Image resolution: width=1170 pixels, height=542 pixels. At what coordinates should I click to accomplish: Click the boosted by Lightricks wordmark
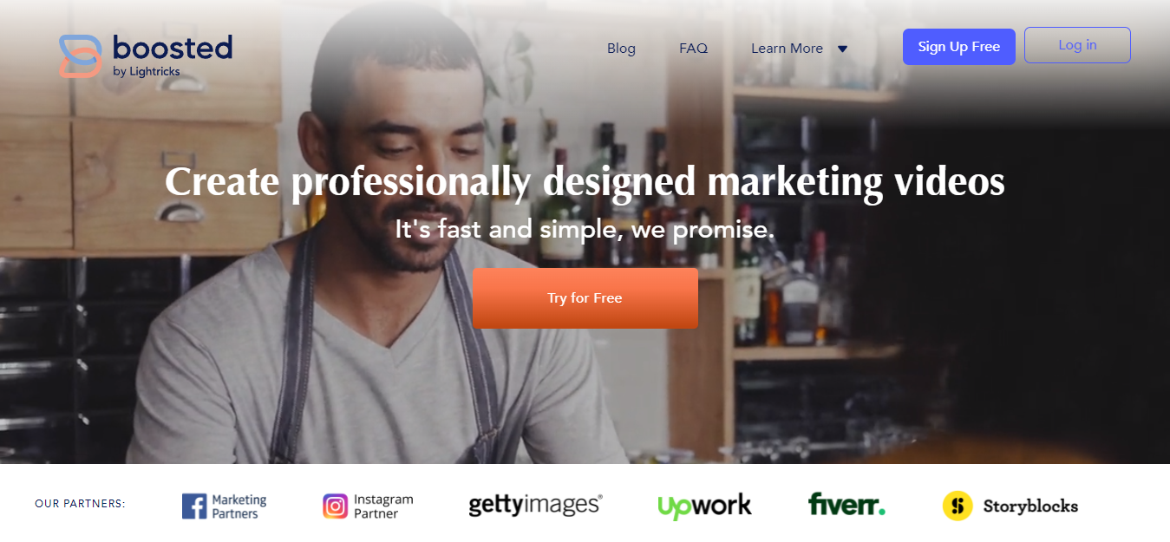click(x=173, y=56)
